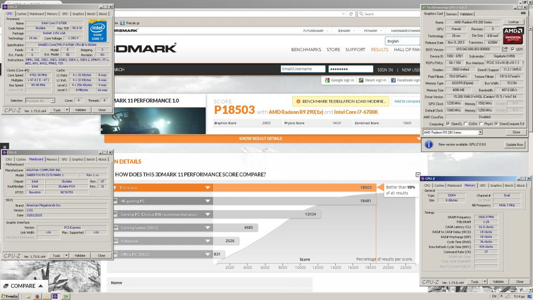The image size is (533, 300).
Task: Click the Google sign in icon
Action: point(327,80)
